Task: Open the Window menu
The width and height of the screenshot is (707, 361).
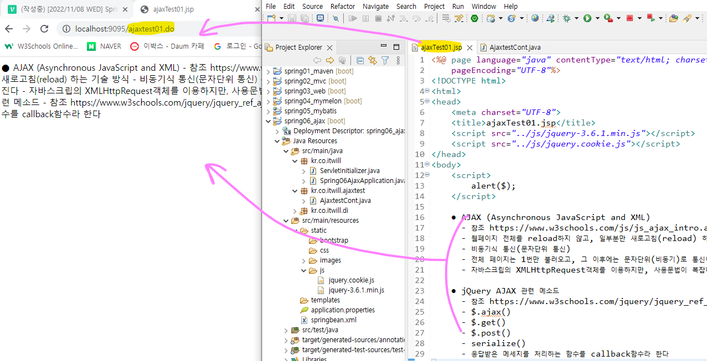Action: point(484,6)
